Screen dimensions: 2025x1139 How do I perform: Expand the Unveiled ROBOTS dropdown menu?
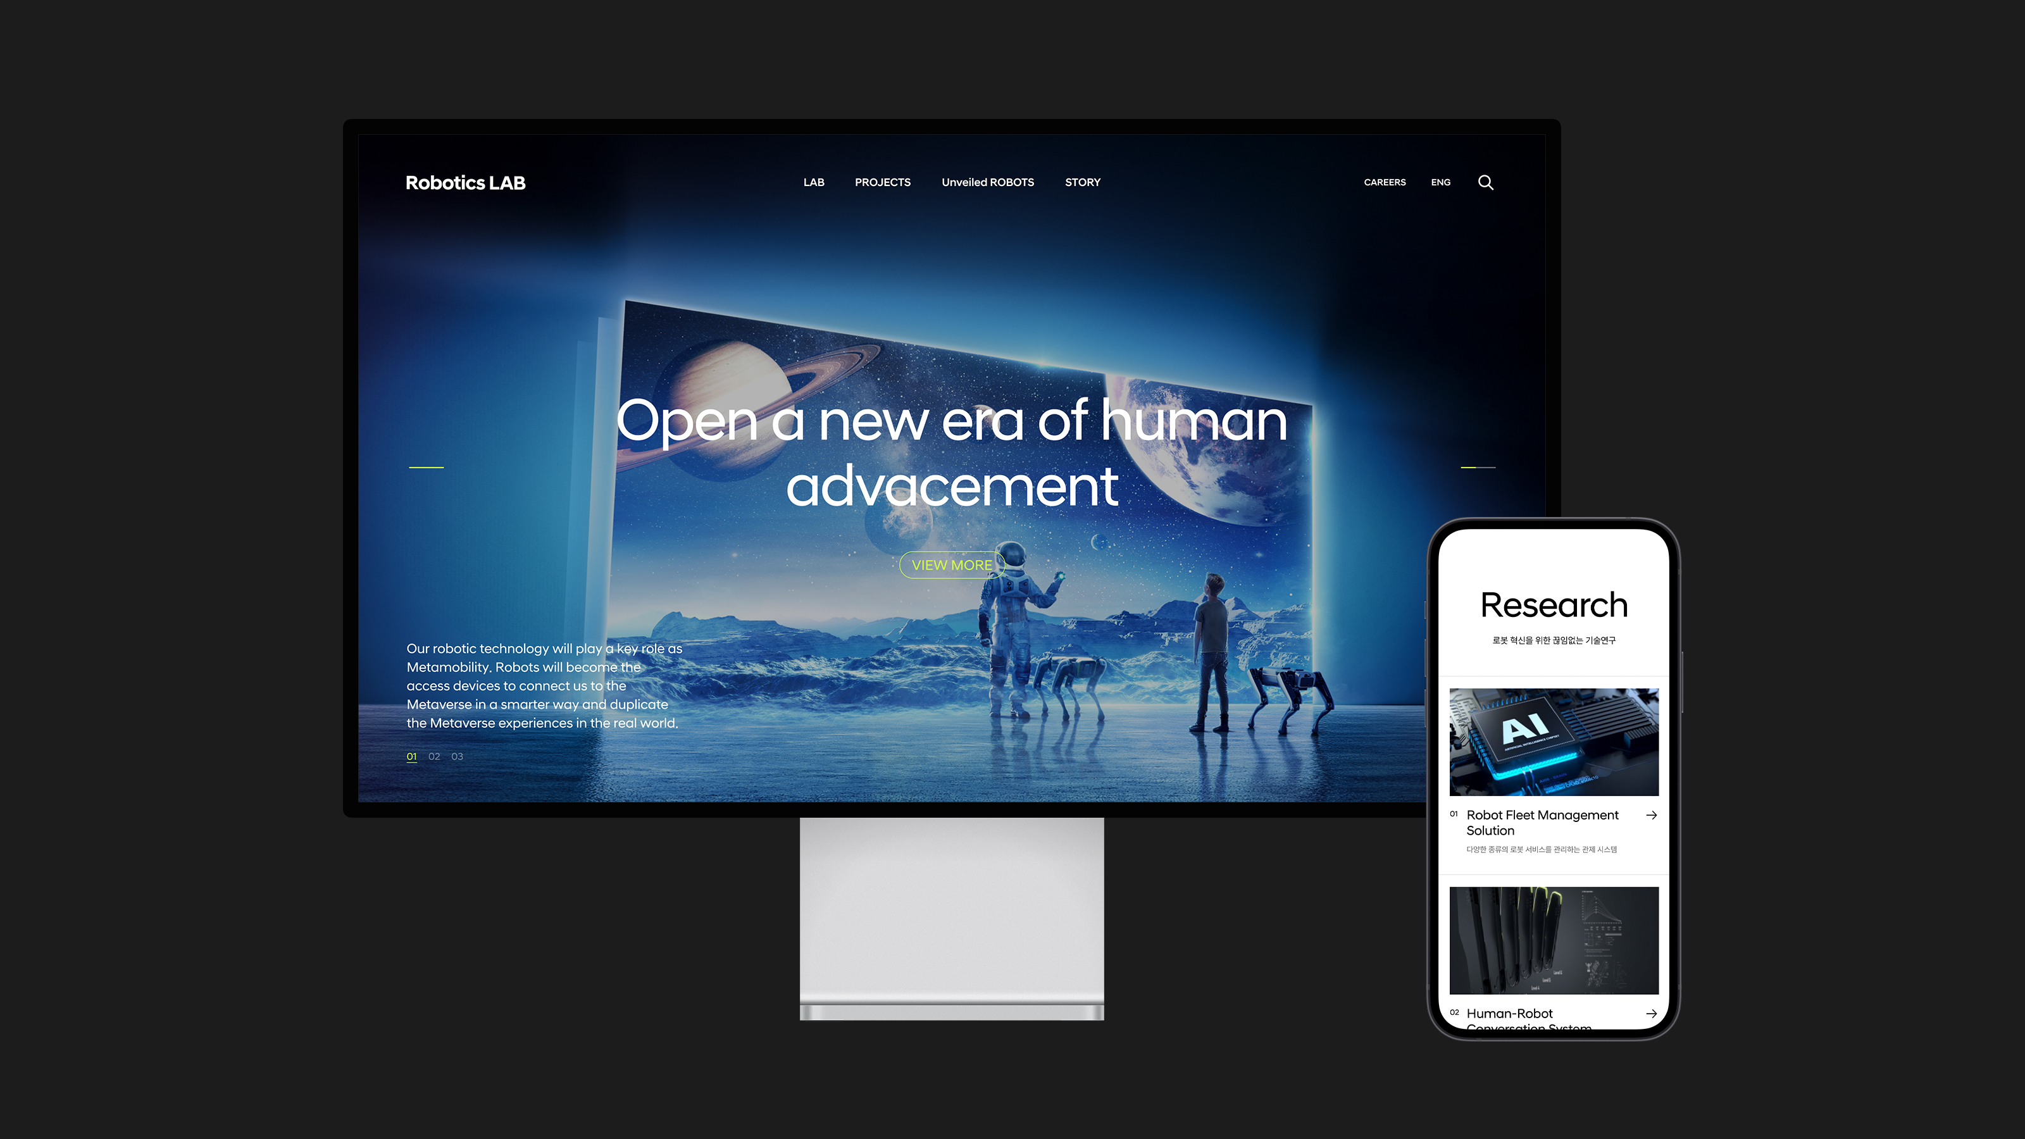click(x=987, y=182)
